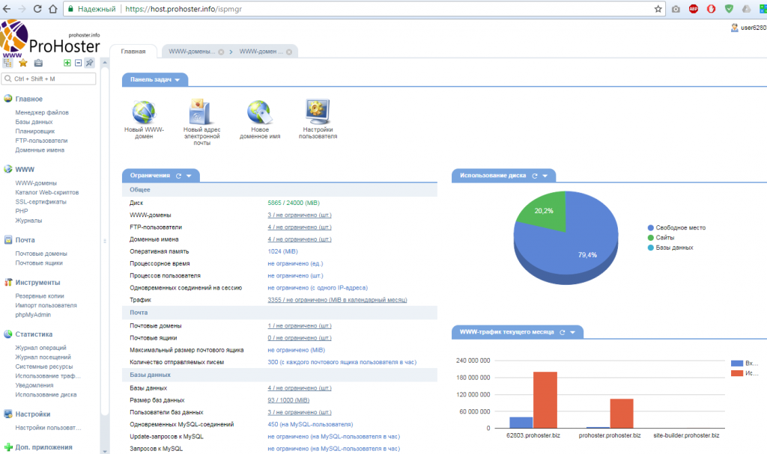Collapse all menu sections with minus icon
The height and width of the screenshot is (454, 767).
pyautogui.click(x=78, y=63)
